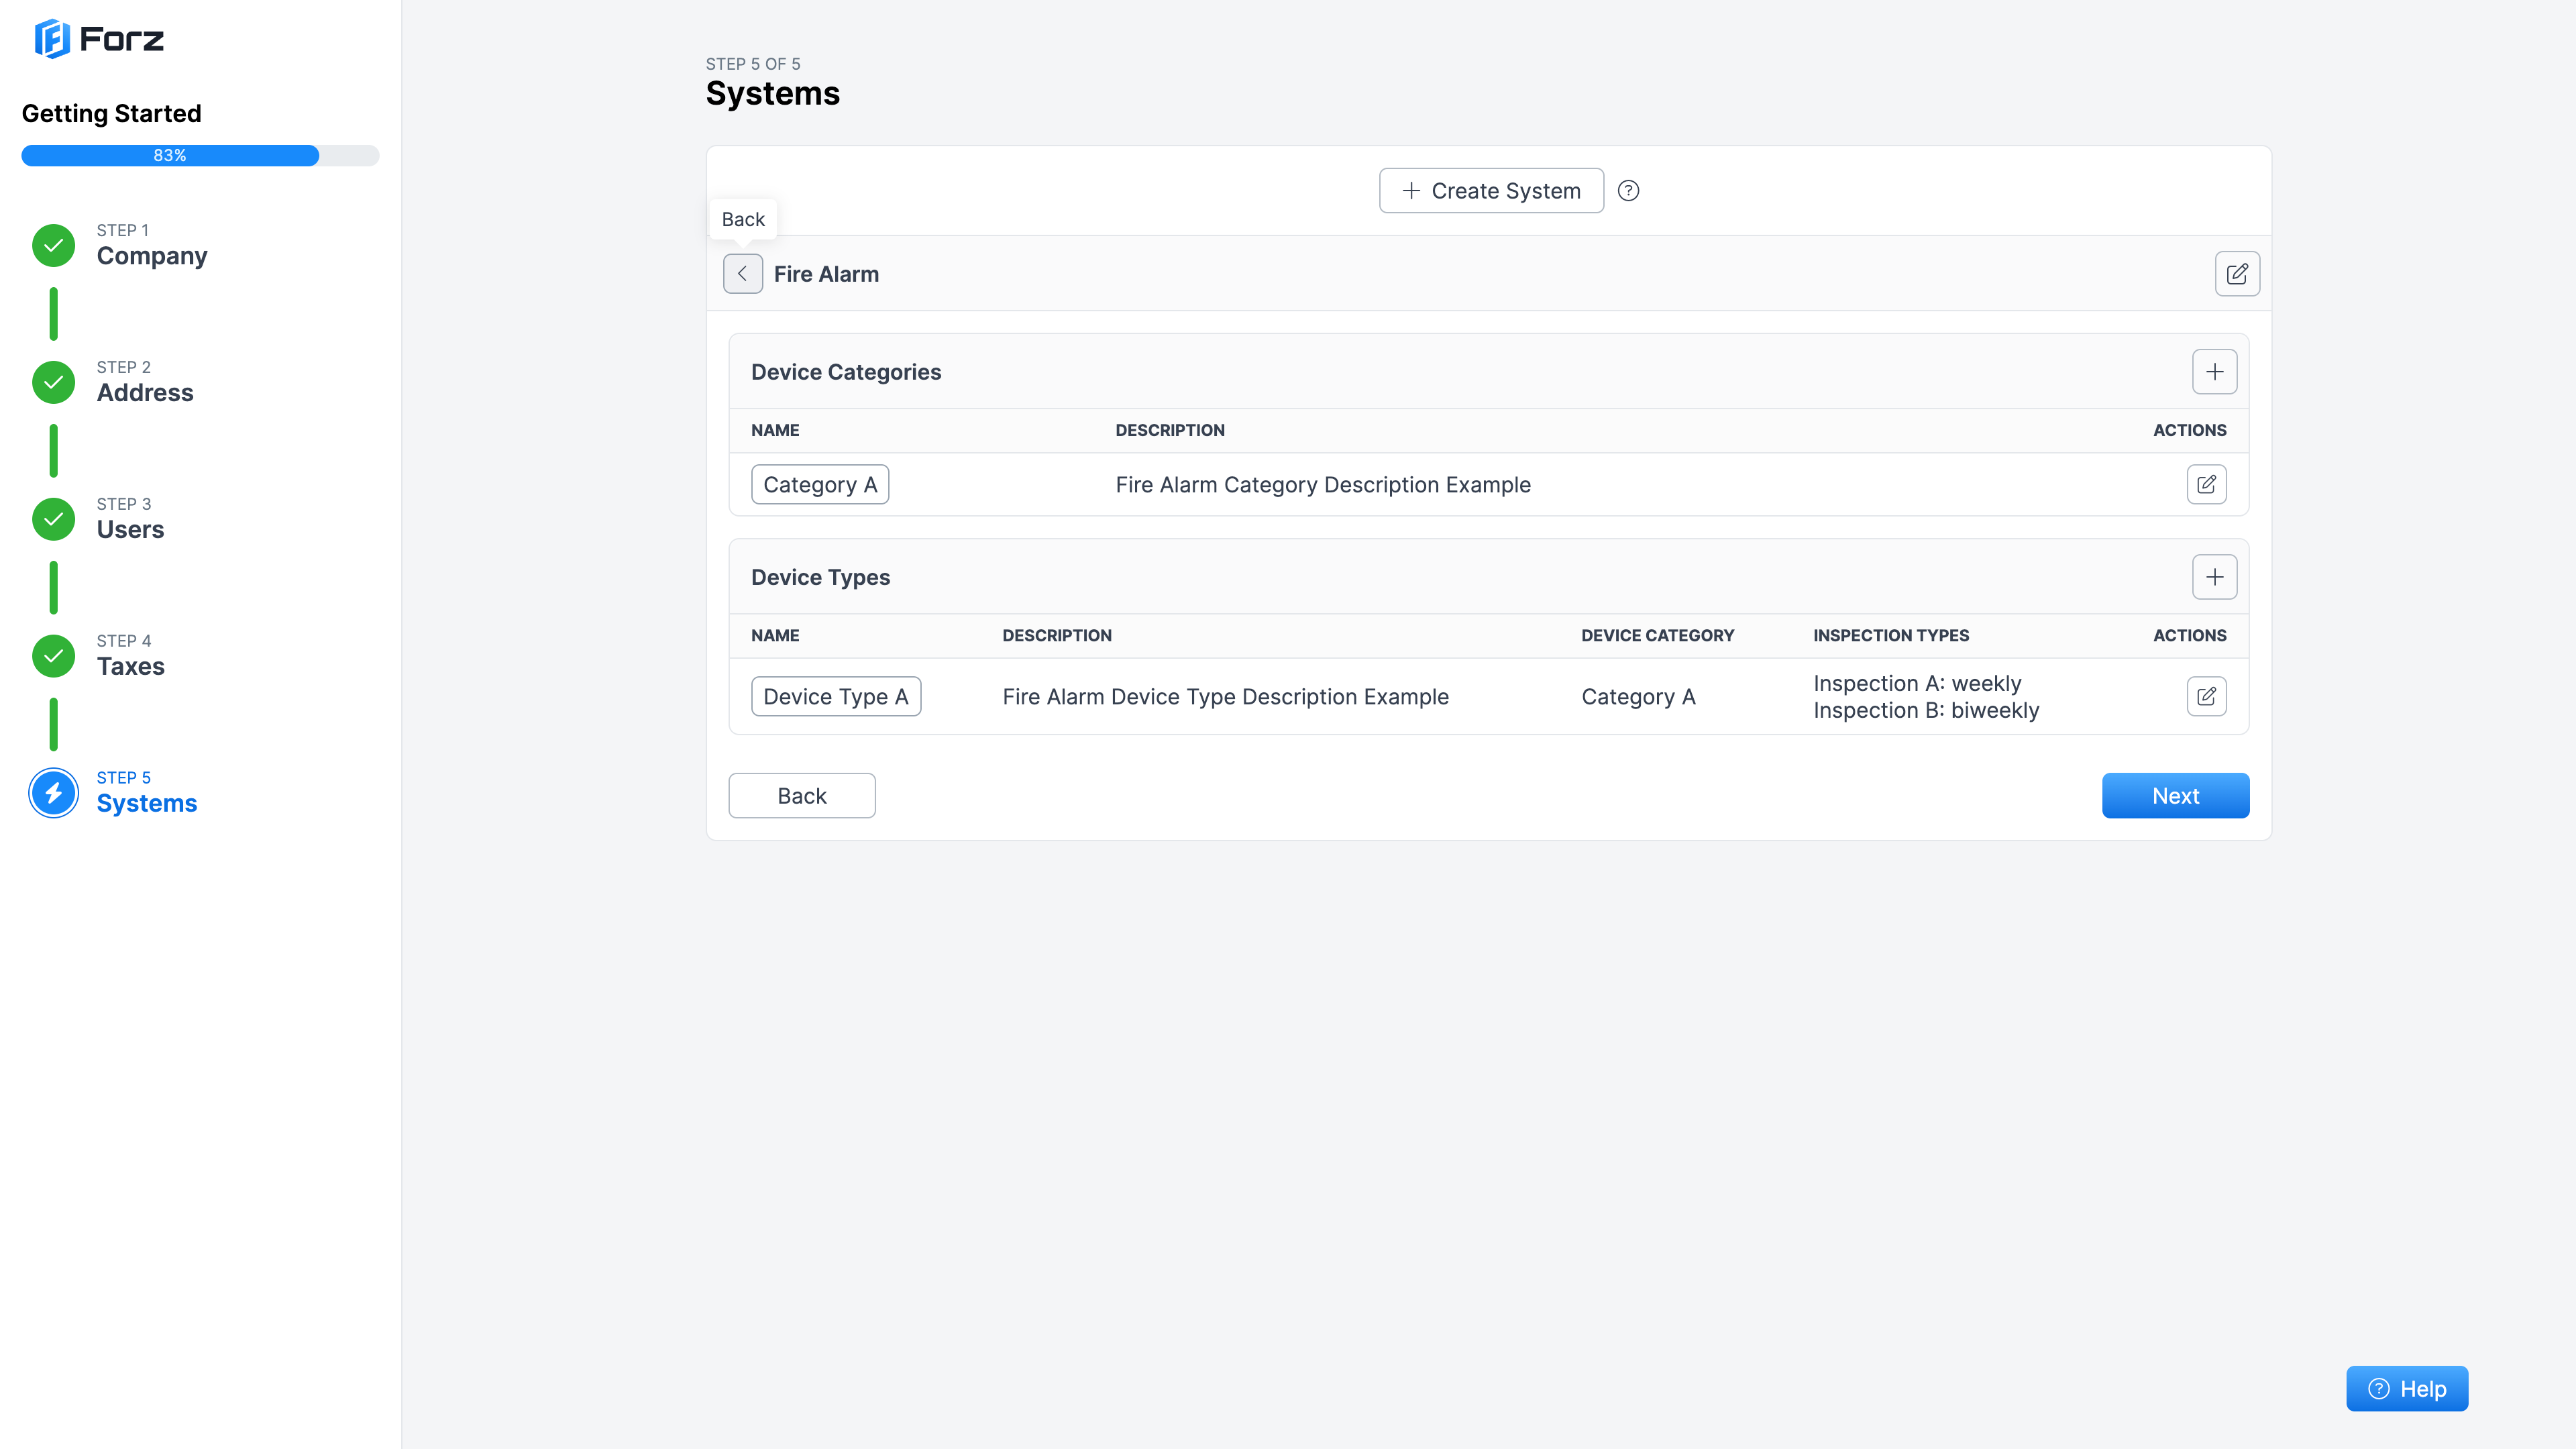This screenshot has height=1449, width=2576.
Task: Click the Getting Started heading
Action: [111, 113]
